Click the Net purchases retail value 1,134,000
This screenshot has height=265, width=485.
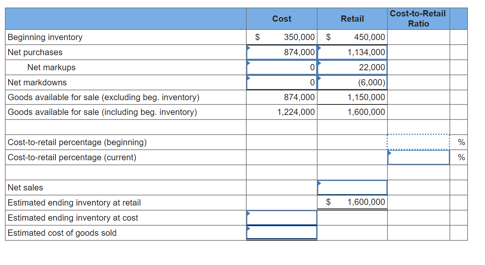coord(366,52)
